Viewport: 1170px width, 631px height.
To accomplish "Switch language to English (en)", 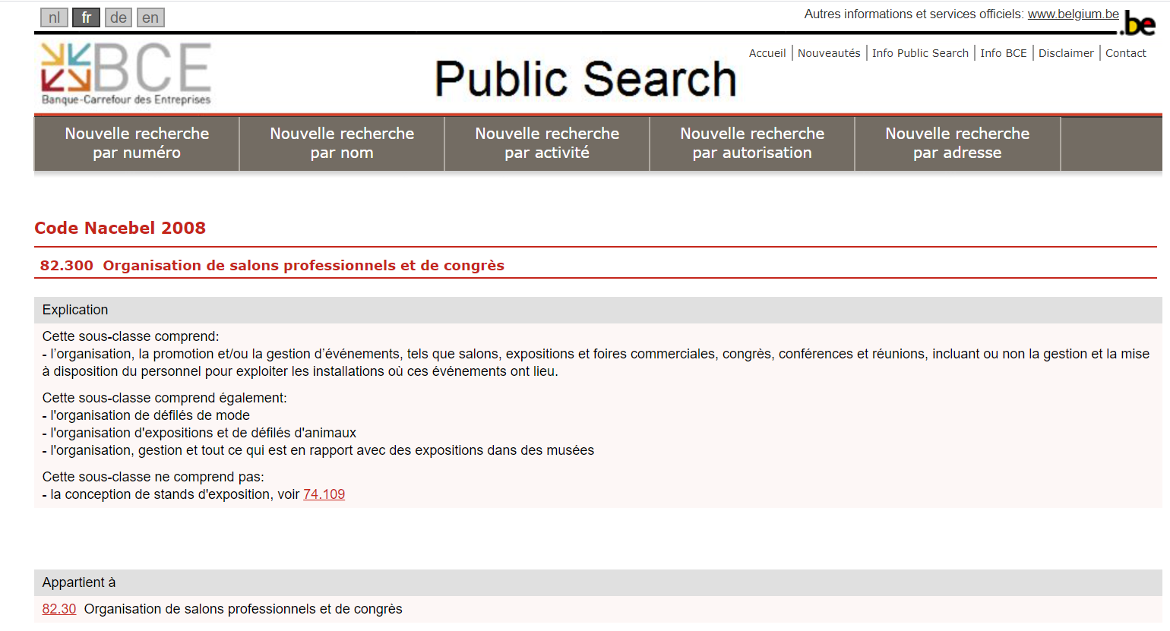I will tap(150, 17).
